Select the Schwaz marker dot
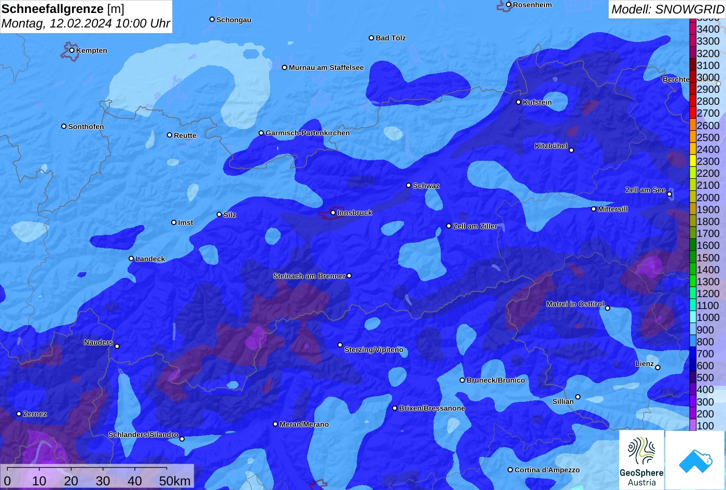 409,185
